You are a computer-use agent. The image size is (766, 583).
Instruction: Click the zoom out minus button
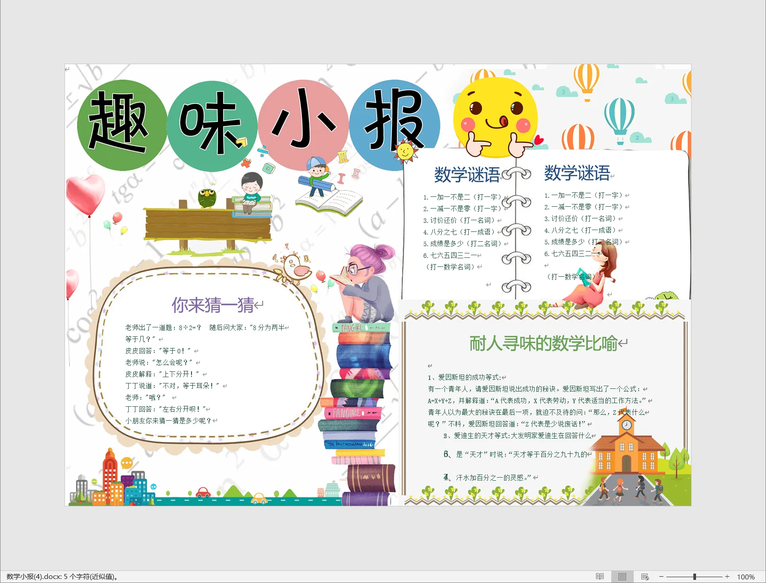[x=661, y=577]
